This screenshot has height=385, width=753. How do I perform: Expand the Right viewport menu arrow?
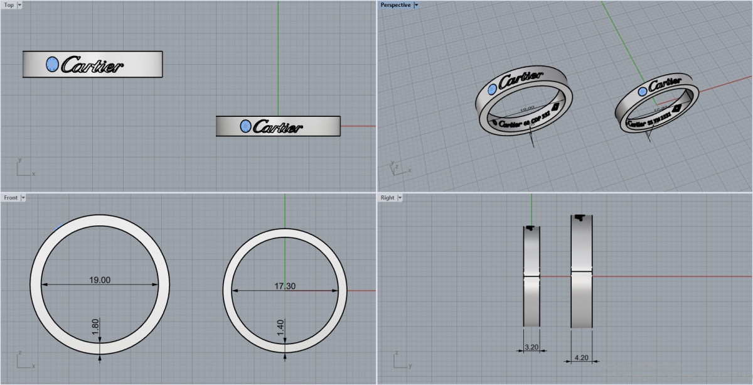pos(400,198)
